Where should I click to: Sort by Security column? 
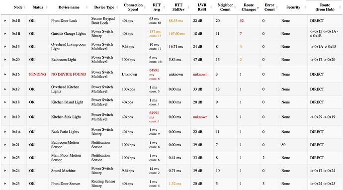point(293,7)
